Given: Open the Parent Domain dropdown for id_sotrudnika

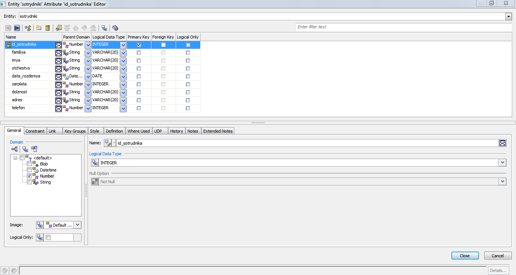Looking at the screenshot, I should pyautogui.click(x=88, y=45).
